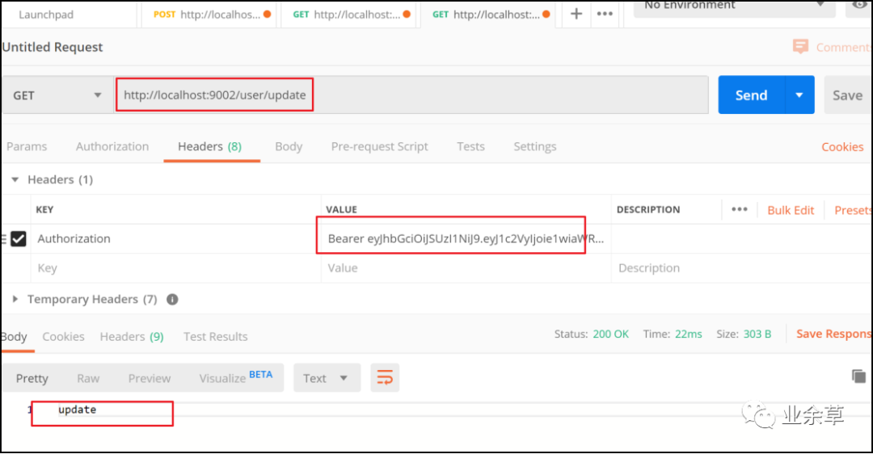Open the headers table ellipsis options
This screenshot has height=454, width=873.
click(740, 209)
